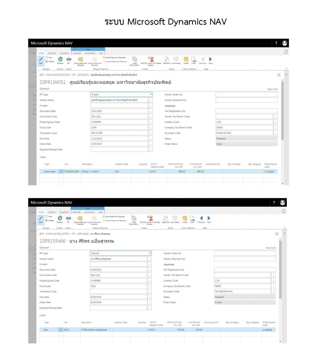Click large Cancel Approval Request icon, upper window

(94, 61)
